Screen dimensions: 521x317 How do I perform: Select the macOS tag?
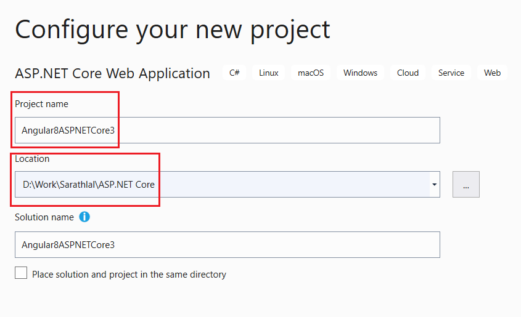311,73
